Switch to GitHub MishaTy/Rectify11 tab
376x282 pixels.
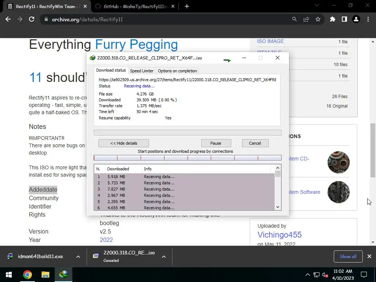[135, 7]
